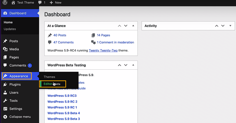The width and height of the screenshot is (236, 123).
Task: Click the pages icon beside 14 Pages
Action: tap(93, 35)
